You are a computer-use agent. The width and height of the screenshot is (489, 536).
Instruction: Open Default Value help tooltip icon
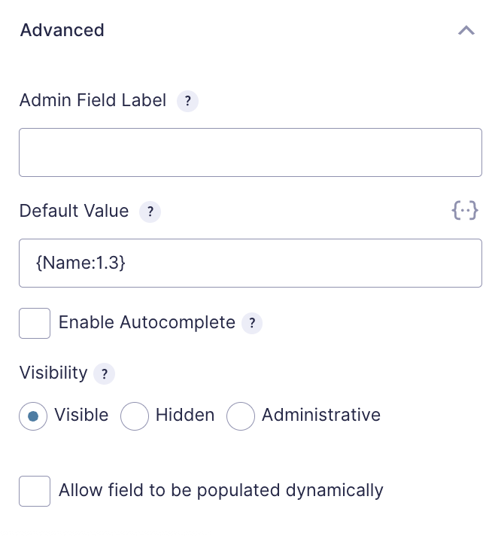(150, 212)
